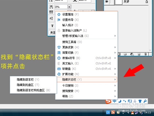
Task: Toggle the 中 Chinese/English mode on Sogou bar
Action: [114, 101]
